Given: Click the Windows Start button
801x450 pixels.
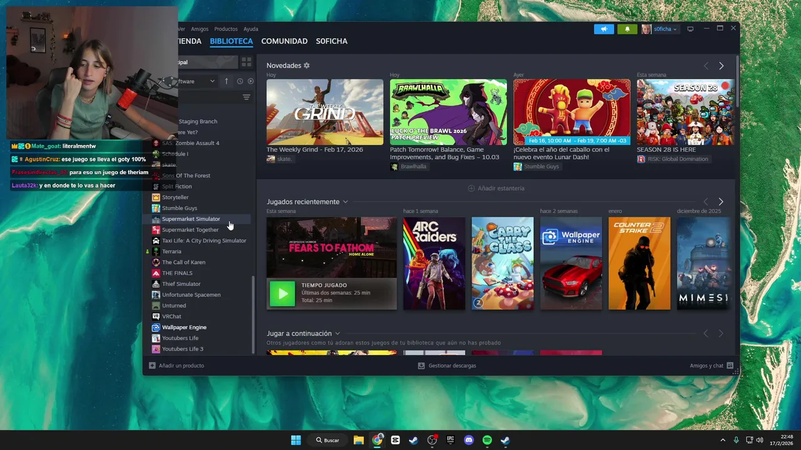Looking at the screenshot, I should 296,440.
